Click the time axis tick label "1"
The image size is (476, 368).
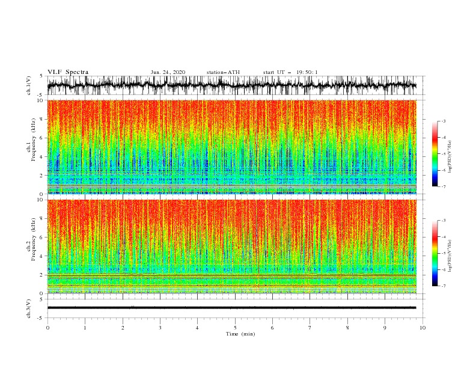85,328
